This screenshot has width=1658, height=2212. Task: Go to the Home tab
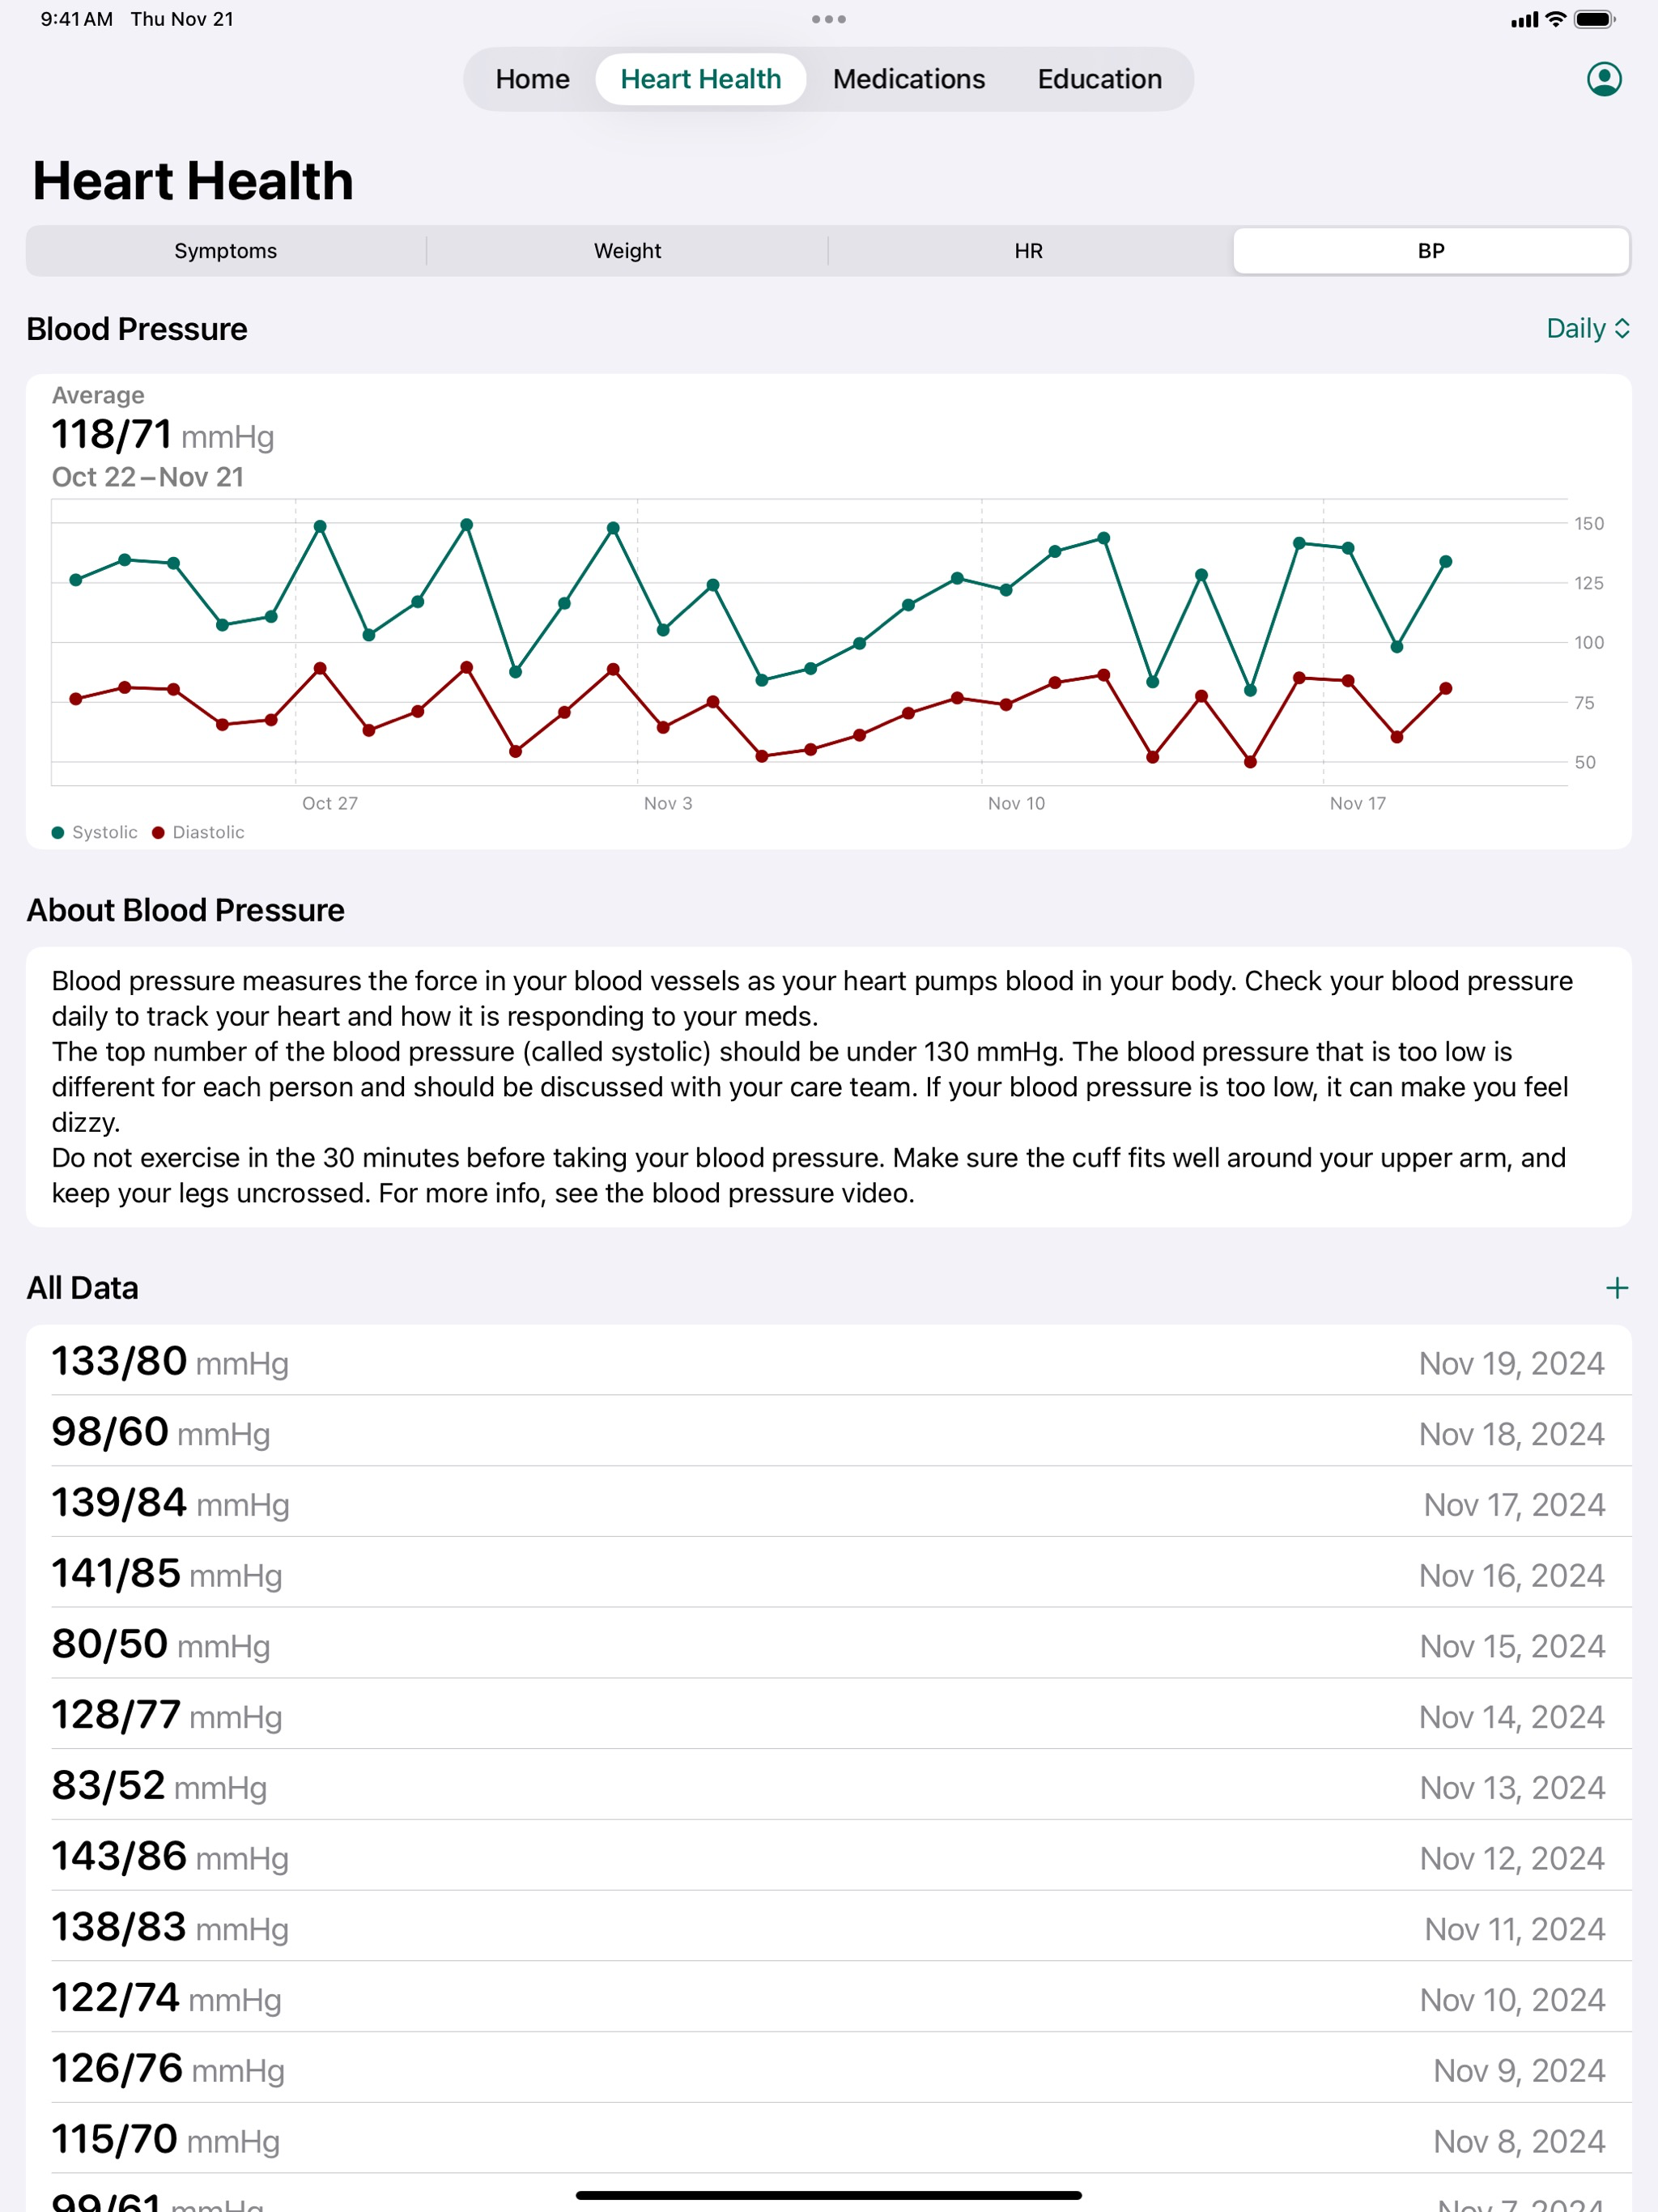pyautogui.click(x=532, y=79)
